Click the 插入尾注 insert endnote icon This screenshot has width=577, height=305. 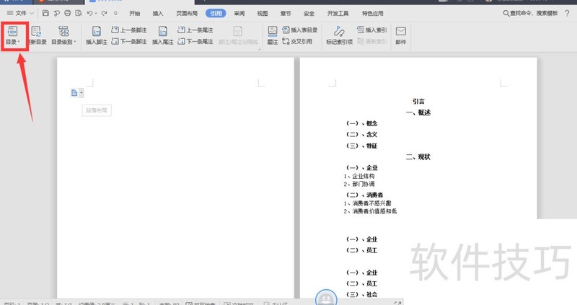tap(163, 31)
